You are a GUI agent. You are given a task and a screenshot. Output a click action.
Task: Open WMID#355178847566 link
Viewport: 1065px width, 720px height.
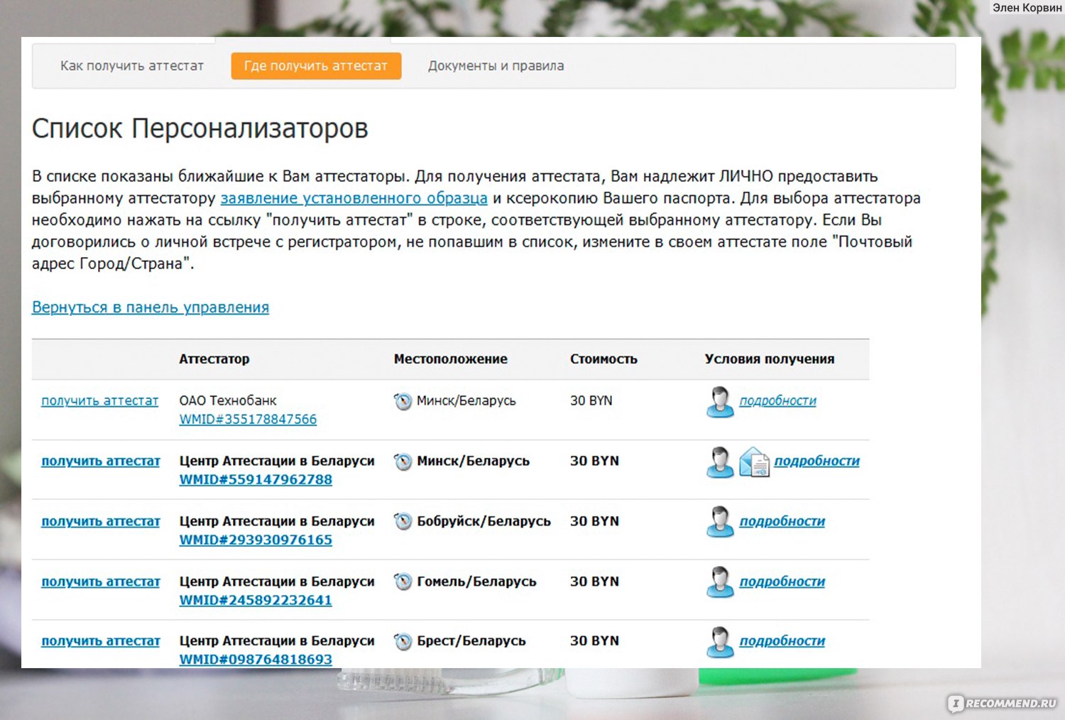pos(248,420)
